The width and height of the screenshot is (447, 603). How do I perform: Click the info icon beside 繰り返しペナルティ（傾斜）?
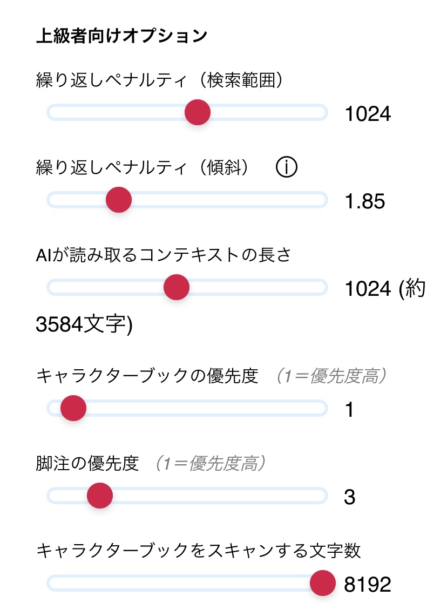[x=287, y=168]
